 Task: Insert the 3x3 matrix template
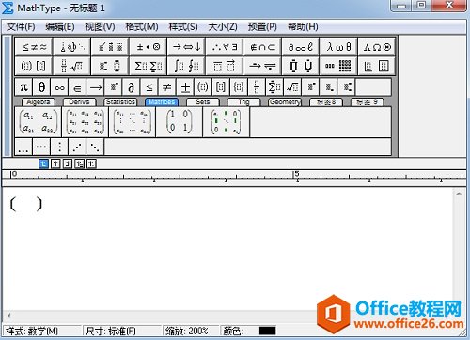coord(86,122)
